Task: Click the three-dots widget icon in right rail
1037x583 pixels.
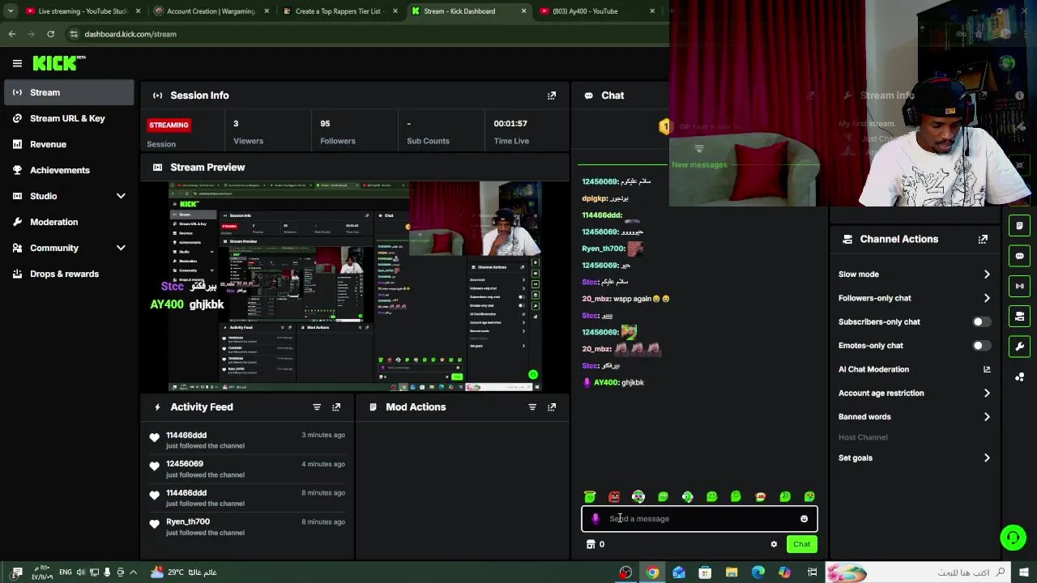Action: tap(1019, 377)
